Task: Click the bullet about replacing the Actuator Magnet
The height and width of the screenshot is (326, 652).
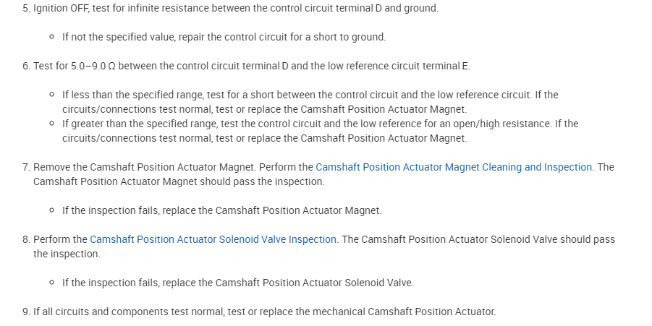Action: (221, 210)
